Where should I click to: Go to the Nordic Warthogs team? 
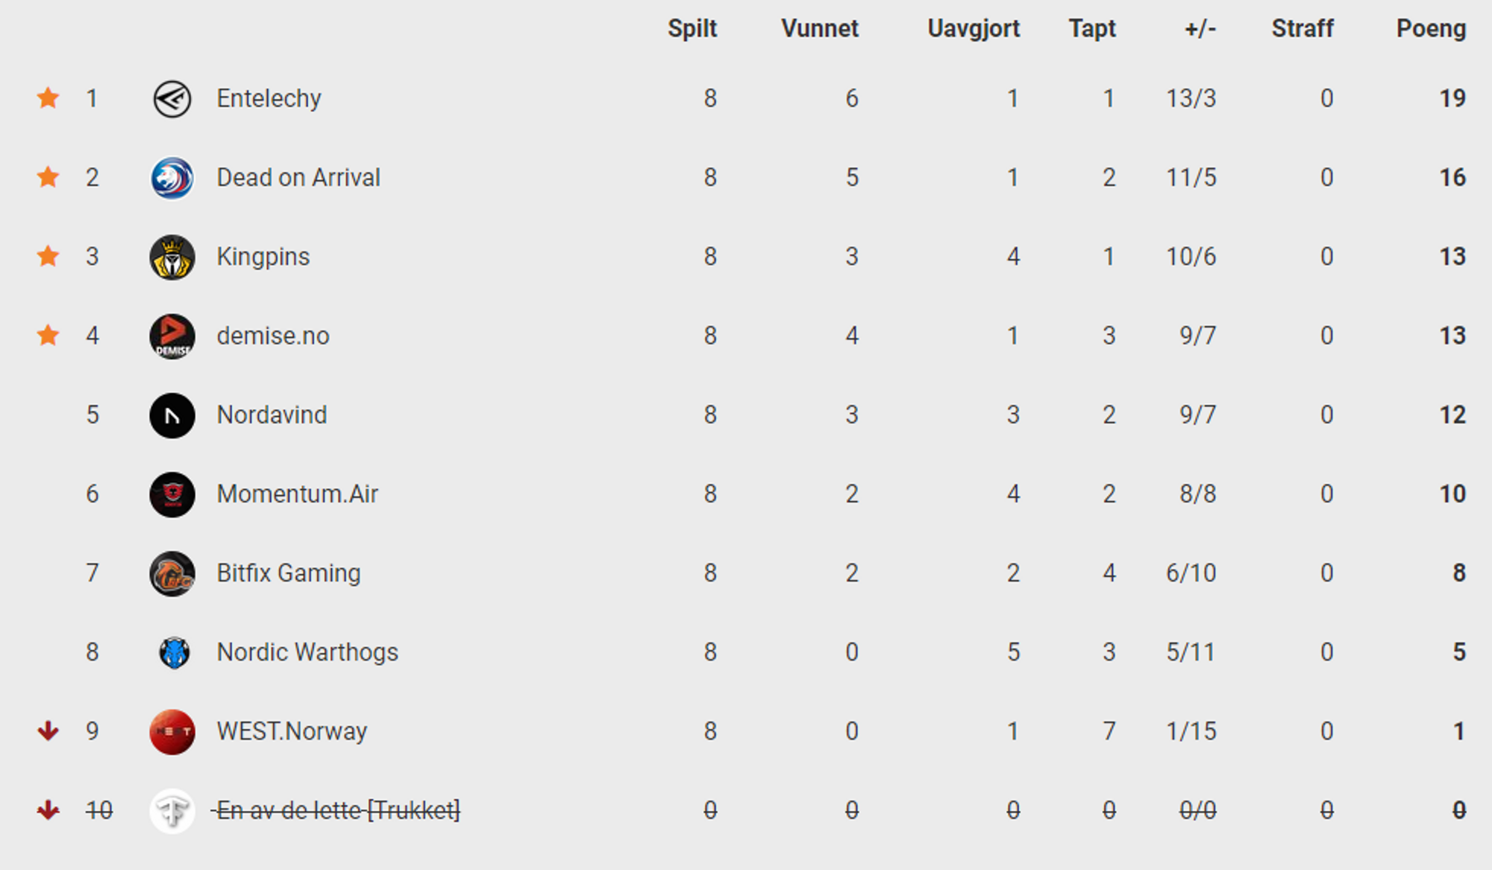(307, 652)
